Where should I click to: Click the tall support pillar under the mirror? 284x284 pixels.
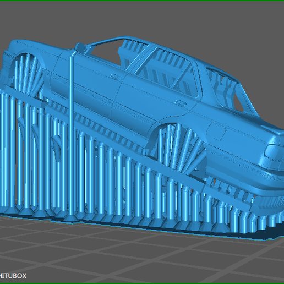pos(71,136)
